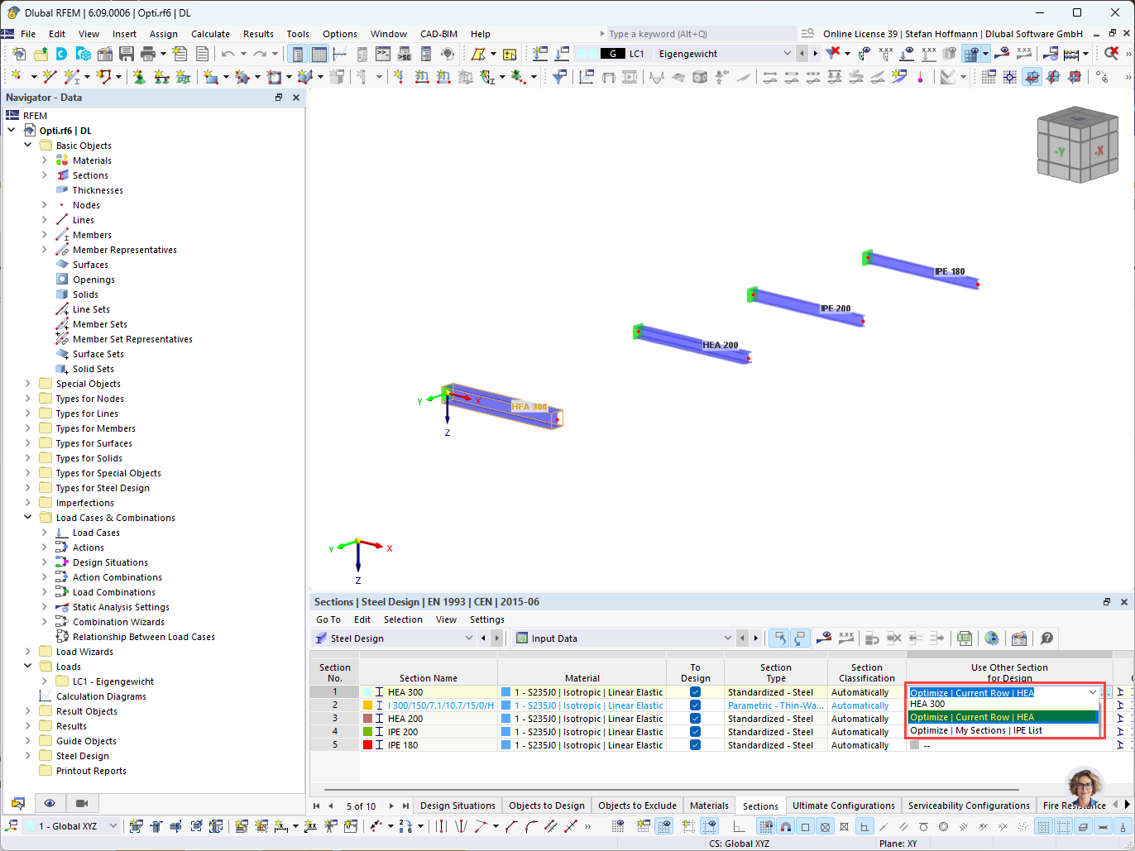Toggle the To Design checkbox for HEA 200
Screen dimensions: 1135x851
tap(694, 718)
